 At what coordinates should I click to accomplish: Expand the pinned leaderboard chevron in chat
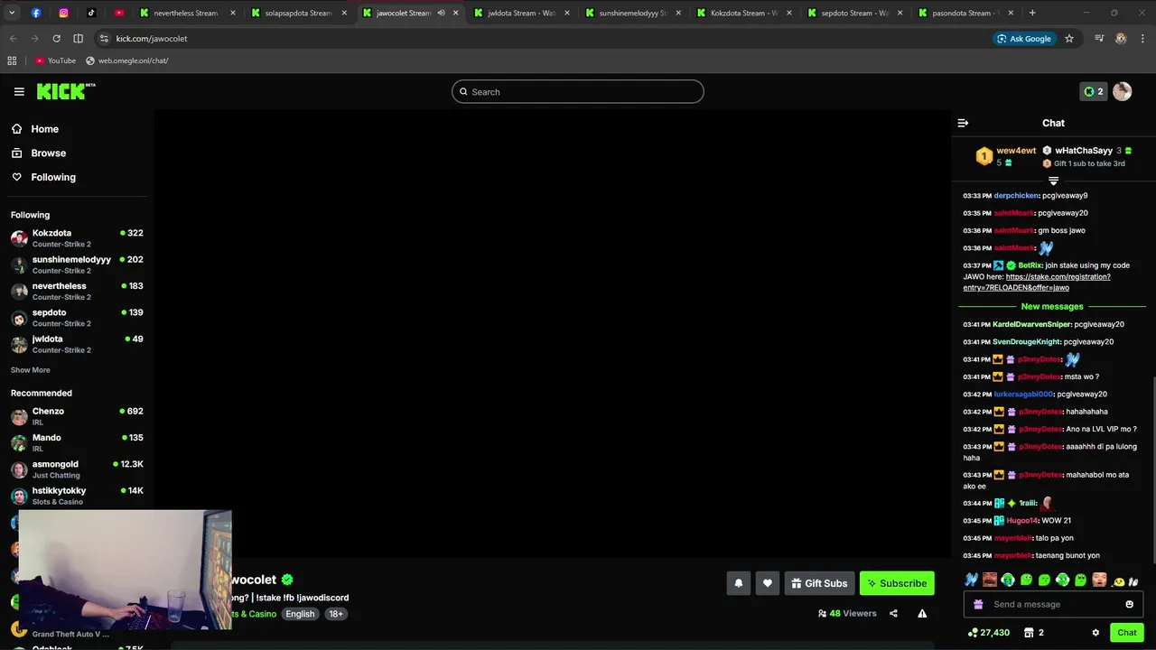point(1053,181)
